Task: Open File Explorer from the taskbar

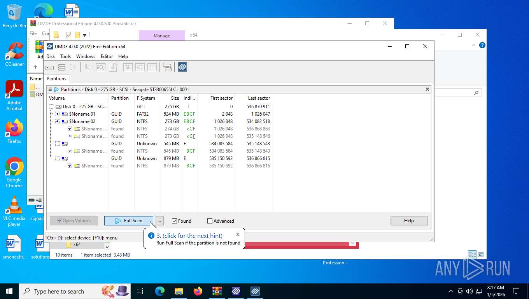Action: coord(179,291)
